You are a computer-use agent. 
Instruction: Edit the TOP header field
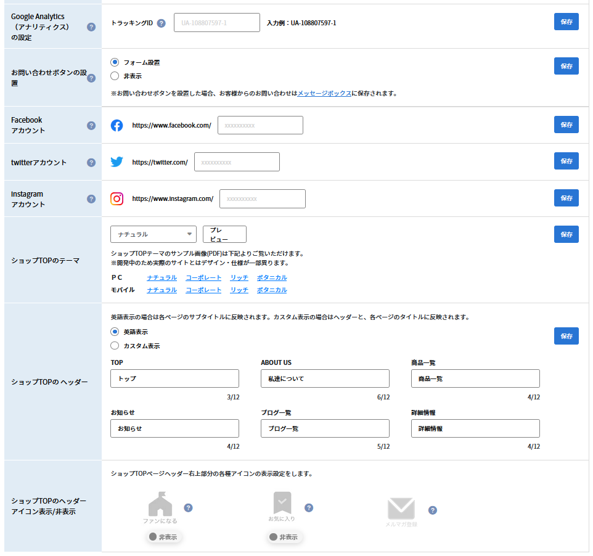[x=174, y=378]
